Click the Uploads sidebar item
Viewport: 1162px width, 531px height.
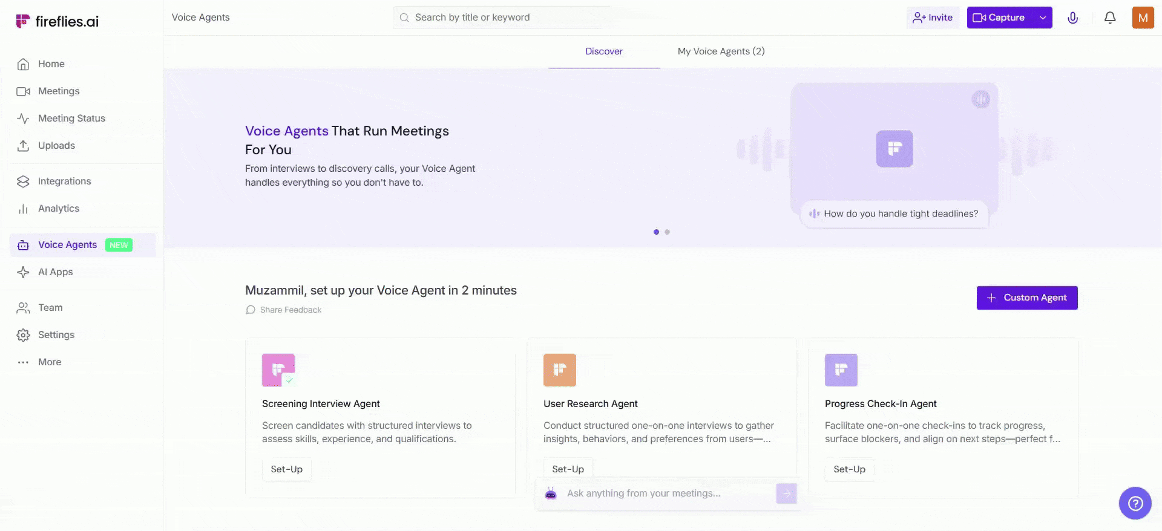tap(56, 146)
